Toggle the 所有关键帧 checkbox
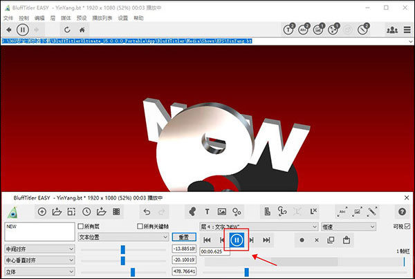 click(x=141, y=227)
